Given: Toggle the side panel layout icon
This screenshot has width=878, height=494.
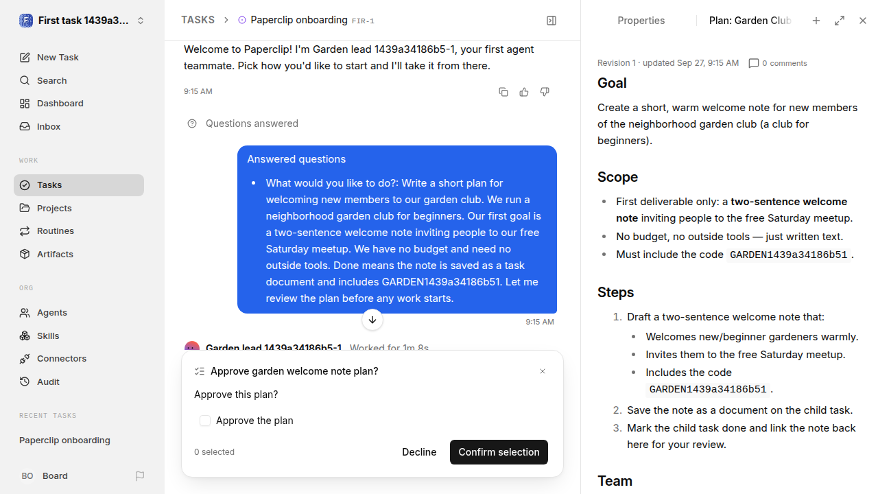Looking at the screenshot, I should tap(551, 21).
